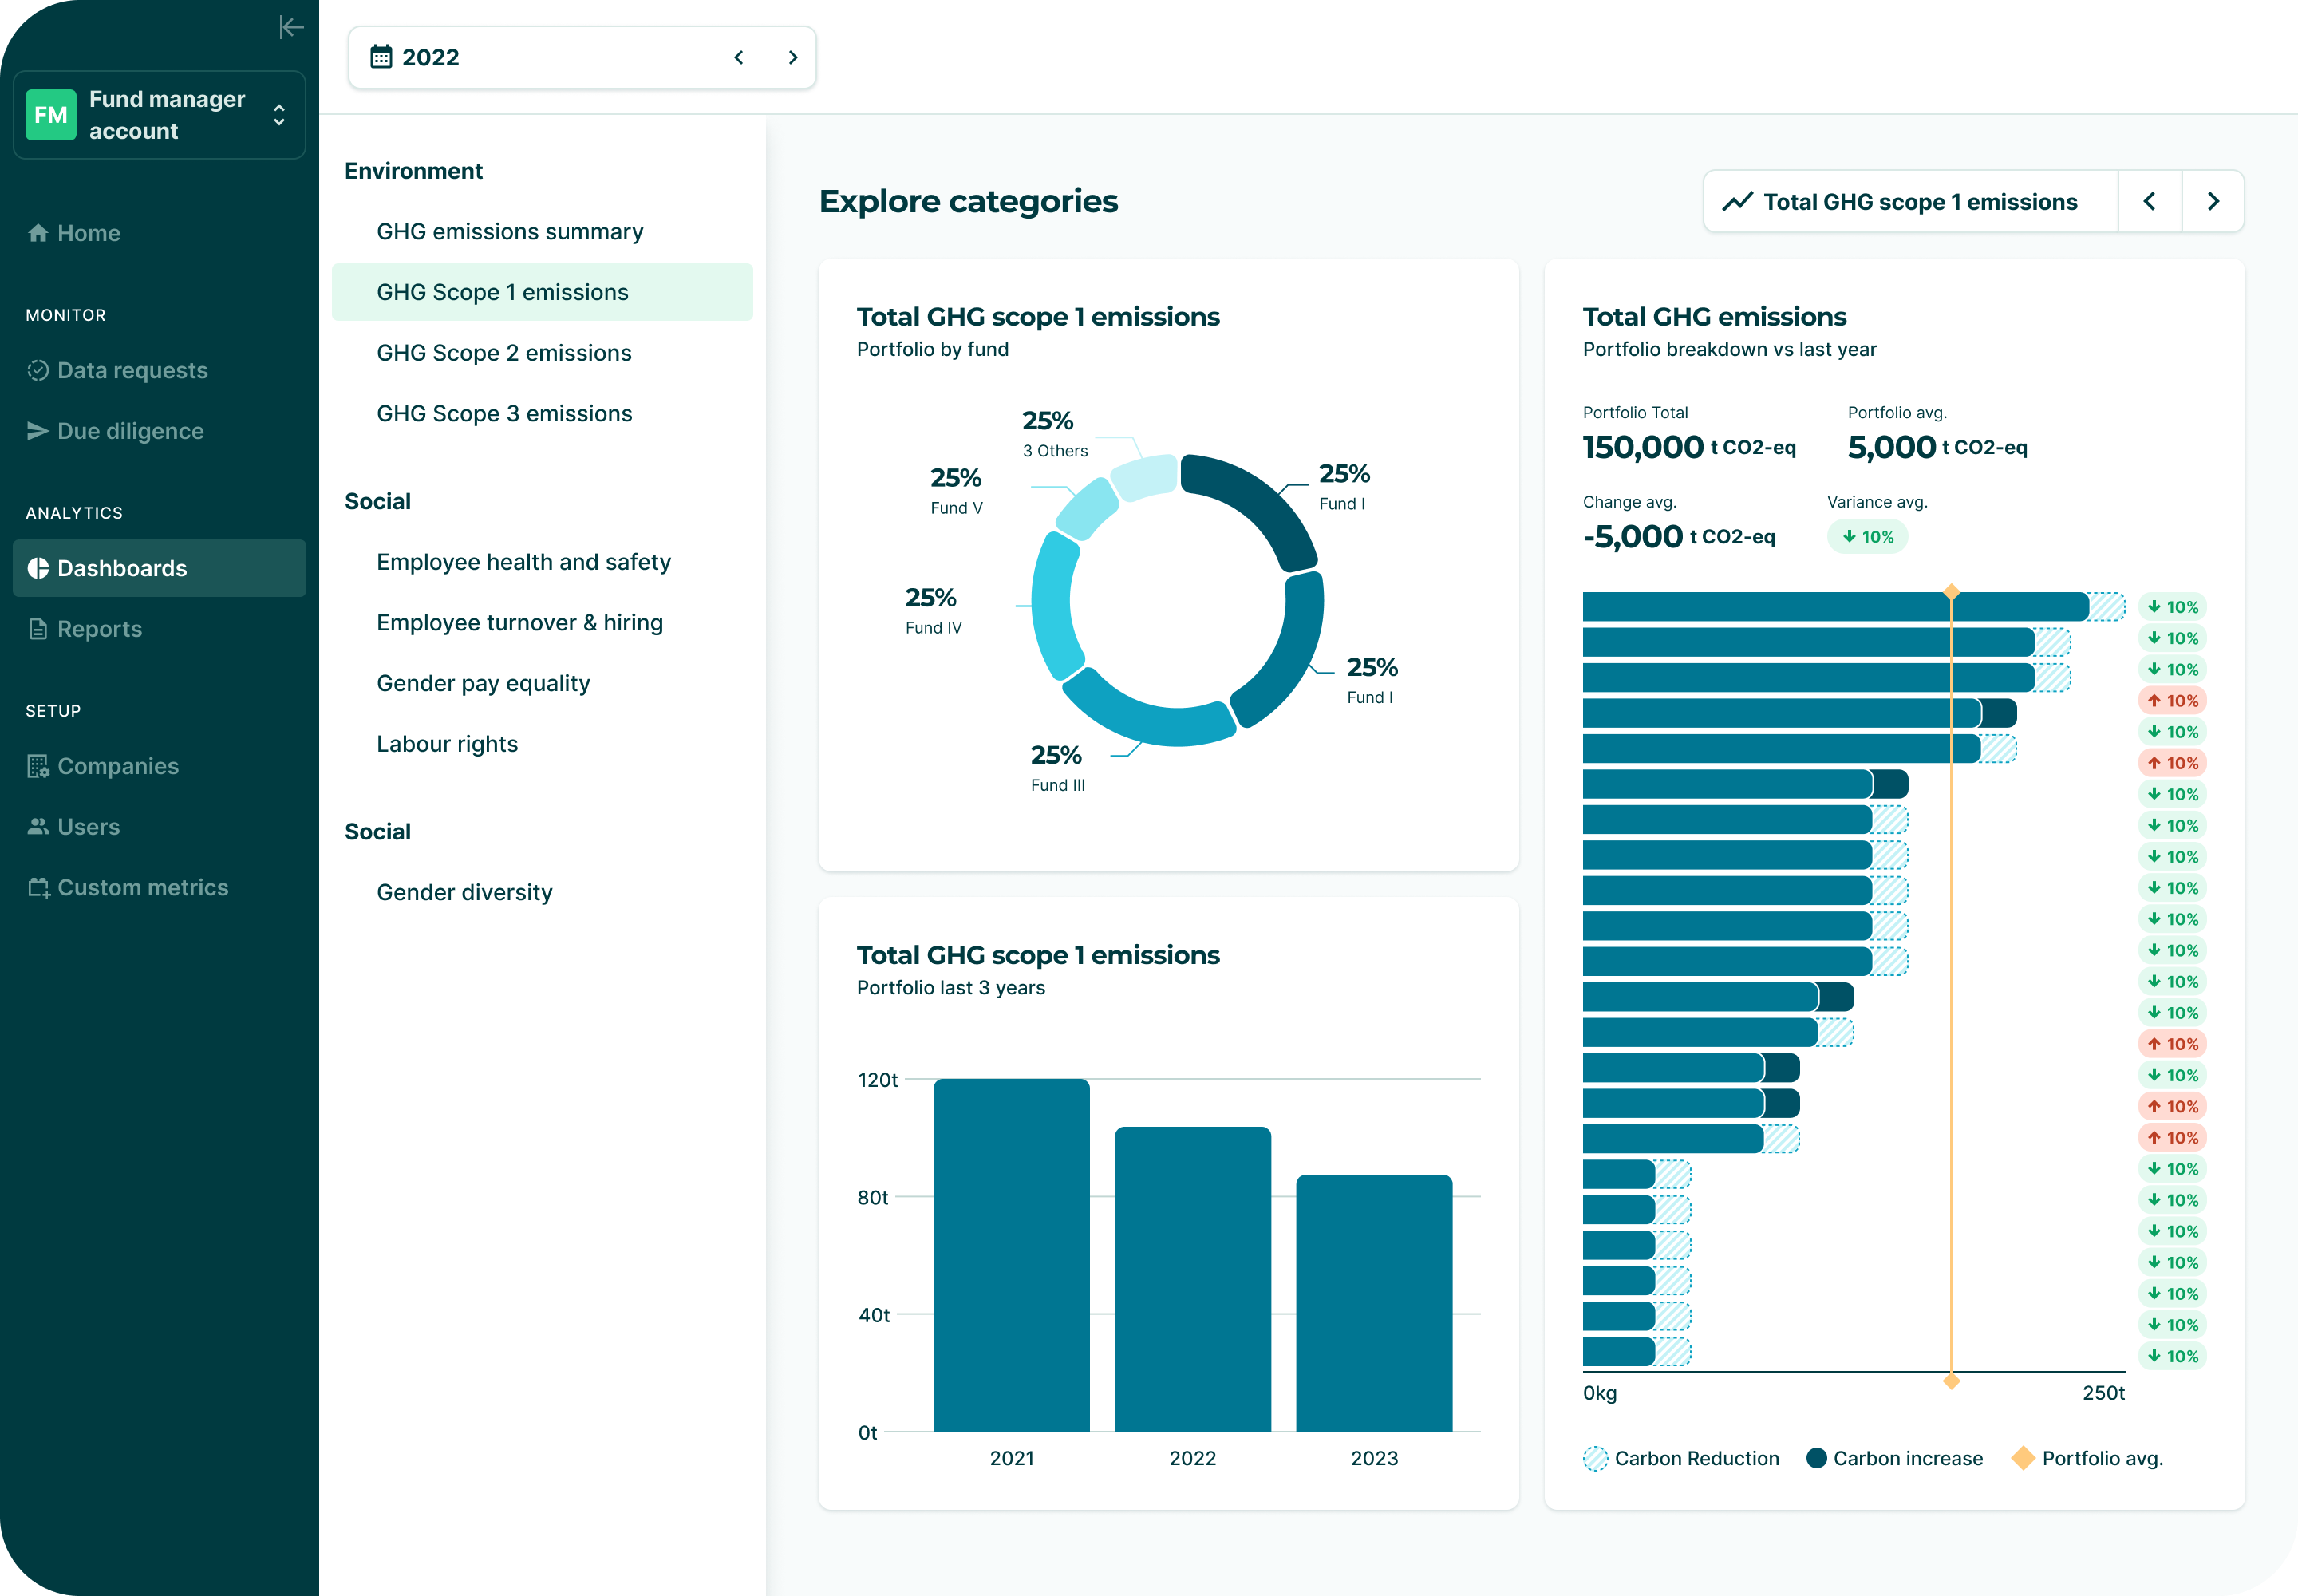Collapse the sidebar with arrow icon

(291, 27)
